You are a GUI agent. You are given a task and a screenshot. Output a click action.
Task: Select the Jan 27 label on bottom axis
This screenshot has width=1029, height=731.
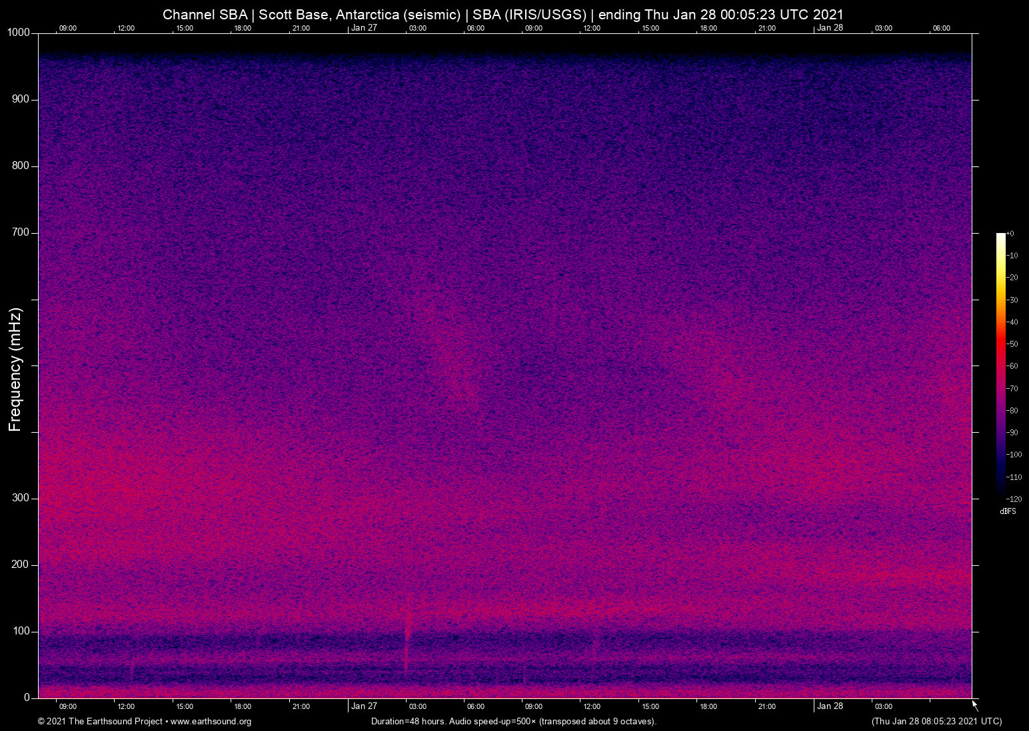coord(364,706)
